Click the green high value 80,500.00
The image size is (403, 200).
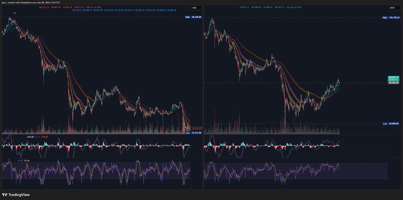pos(257,7)
